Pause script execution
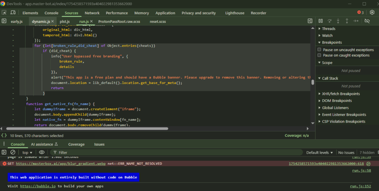Image resolution: width=379 pixels, height=191 pixels. [x=321, y=21]
